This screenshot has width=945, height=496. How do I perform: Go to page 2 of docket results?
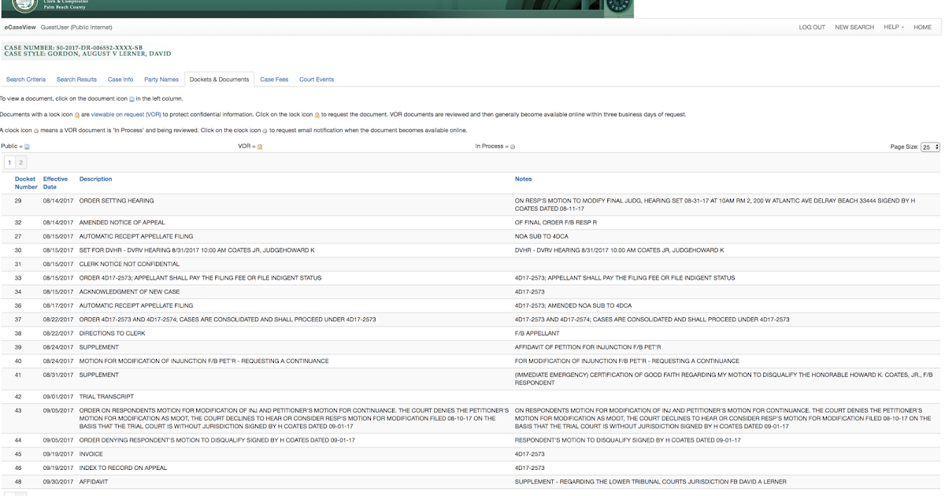(x=21, y=162)
